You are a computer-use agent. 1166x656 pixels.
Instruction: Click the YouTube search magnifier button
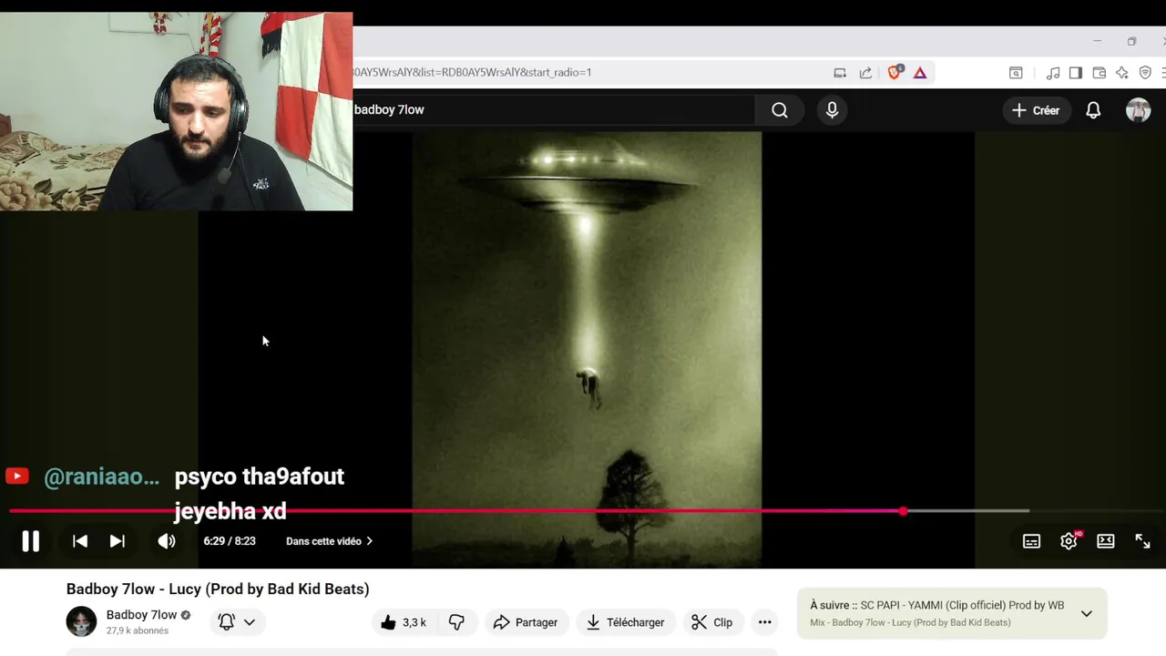780,110
